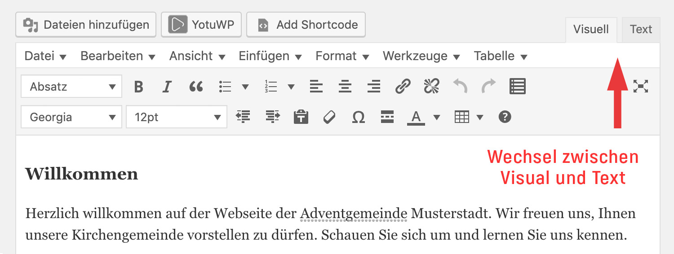Image resolution: width=674 pixels, height=254 pixels.
Task: Click the paste as text icon
Action: (x=301, y=117)
